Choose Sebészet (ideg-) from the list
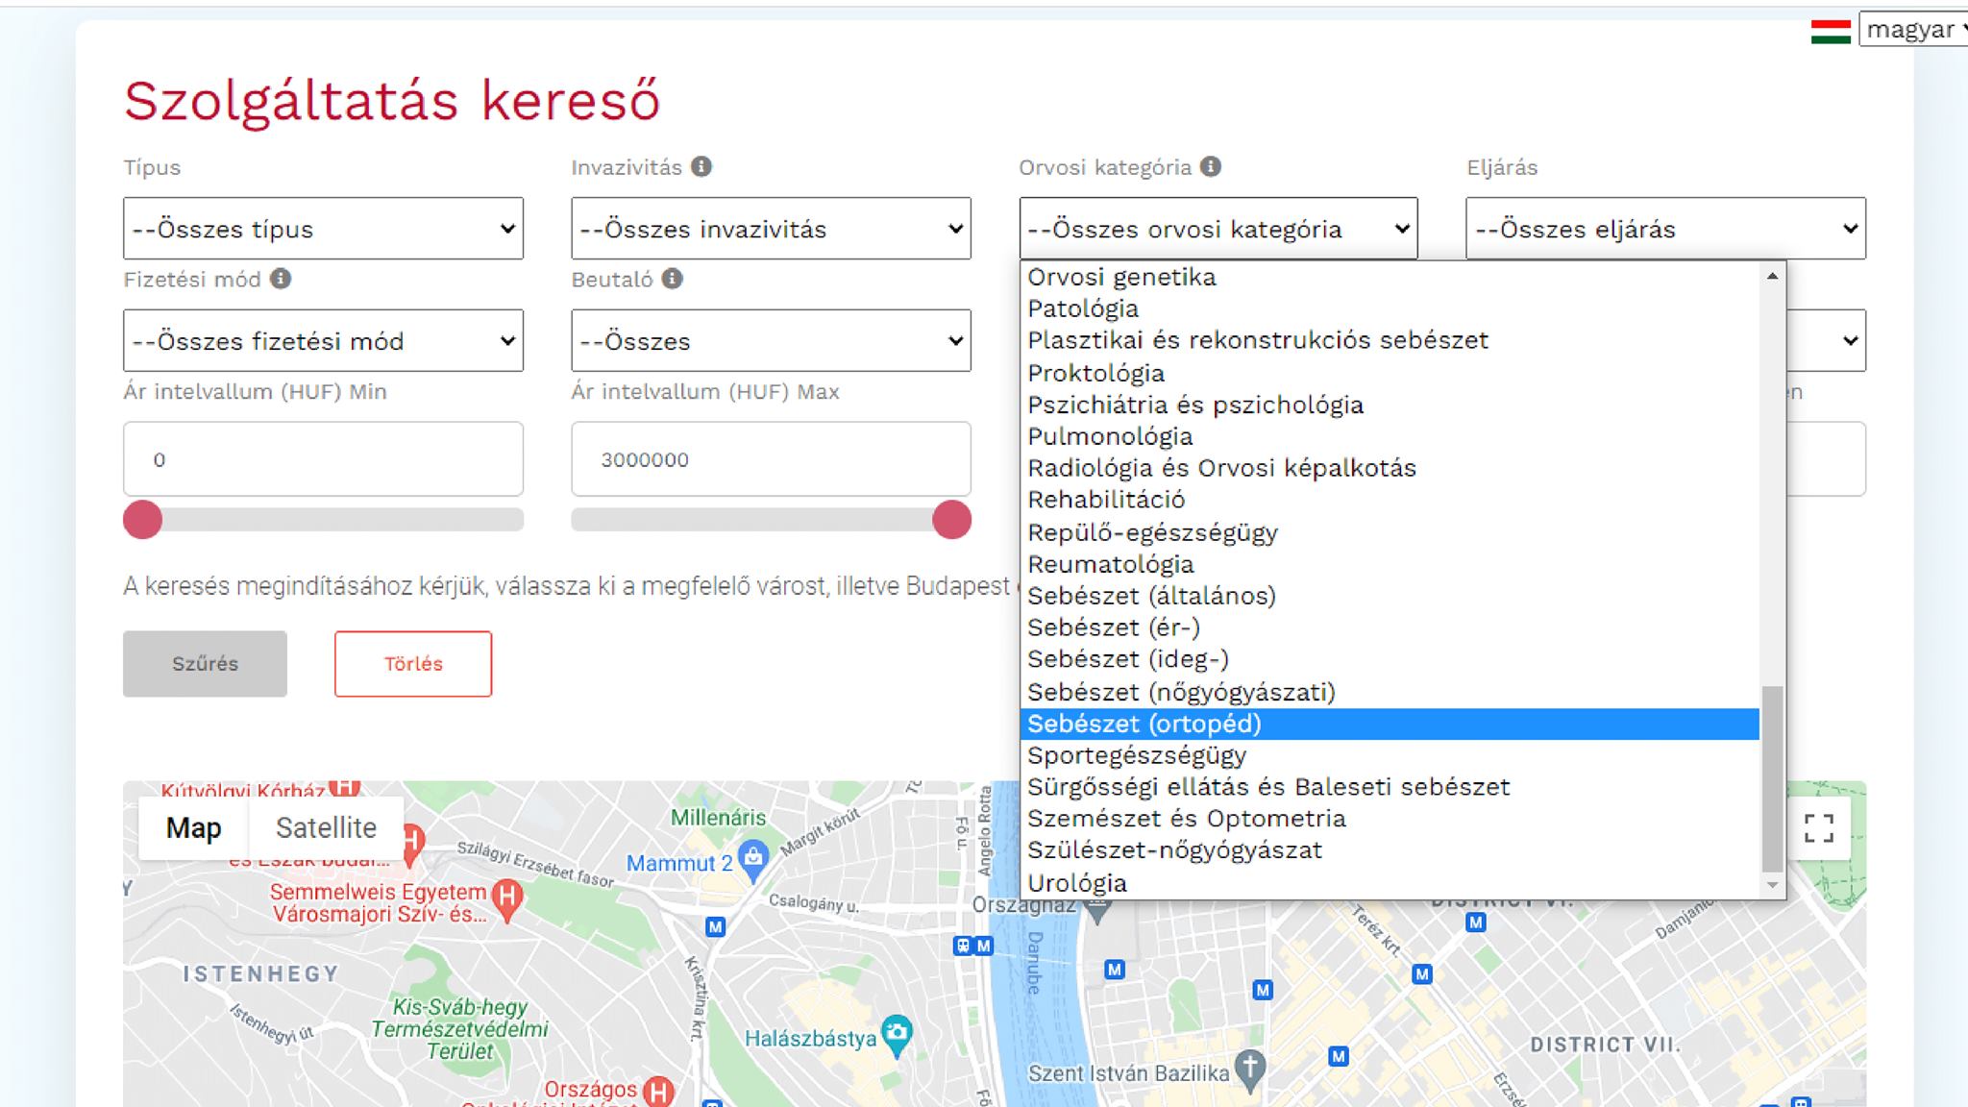The height and width of the screenshot is (1107, 1968). [x=1129, y=659]
